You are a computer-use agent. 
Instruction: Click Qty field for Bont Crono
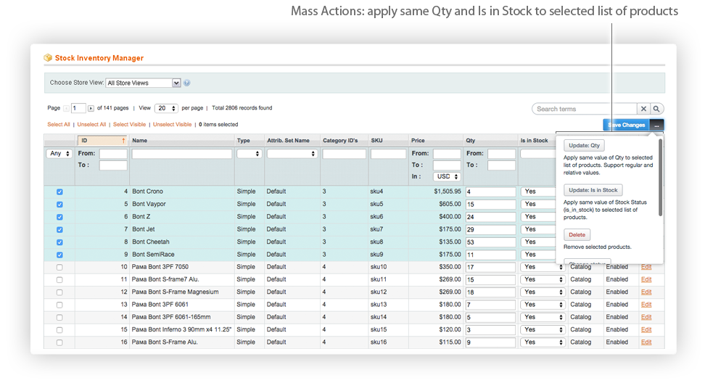490,192
